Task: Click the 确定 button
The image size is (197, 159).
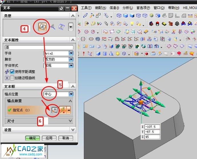Action: (x=33, y=138)
